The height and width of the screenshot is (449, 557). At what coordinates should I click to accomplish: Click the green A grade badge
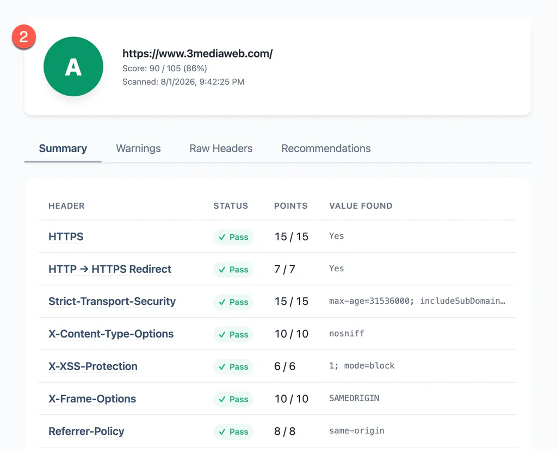73,66
